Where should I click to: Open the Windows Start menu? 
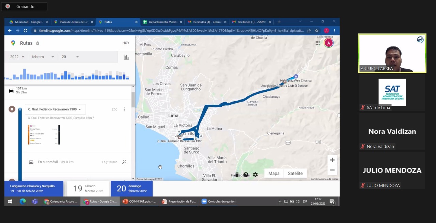(x=10, y=202)
